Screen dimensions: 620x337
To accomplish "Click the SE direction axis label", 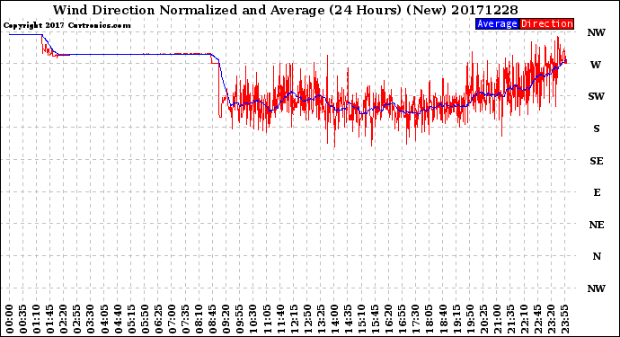I will (597, 161).
